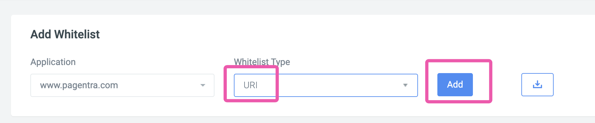The height and width of the screenshot is (123, 595).
Task: Click the Add Whitelist heading
Action: pyautogui.click(x=65, y=34)
